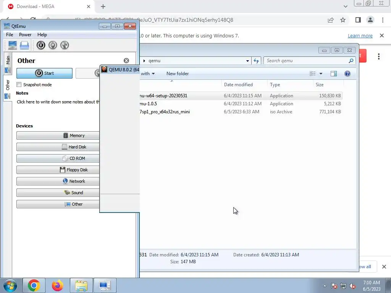
Task: Select the Other vertical tab in QtEmu
Action: (x=8, y=89)
